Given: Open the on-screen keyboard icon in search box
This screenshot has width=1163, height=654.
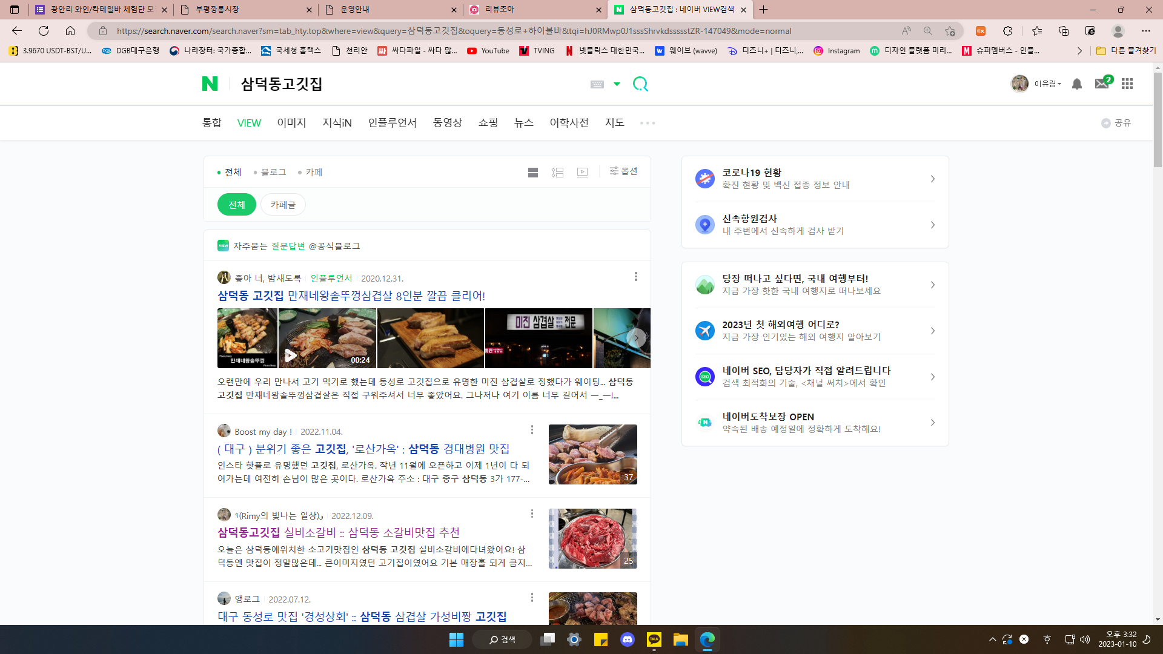Looking at the screenshot, I should [x=597, y=84].
